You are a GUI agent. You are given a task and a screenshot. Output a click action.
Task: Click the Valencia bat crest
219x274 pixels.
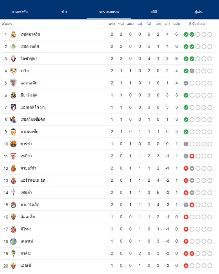click(x=13, y=132)
